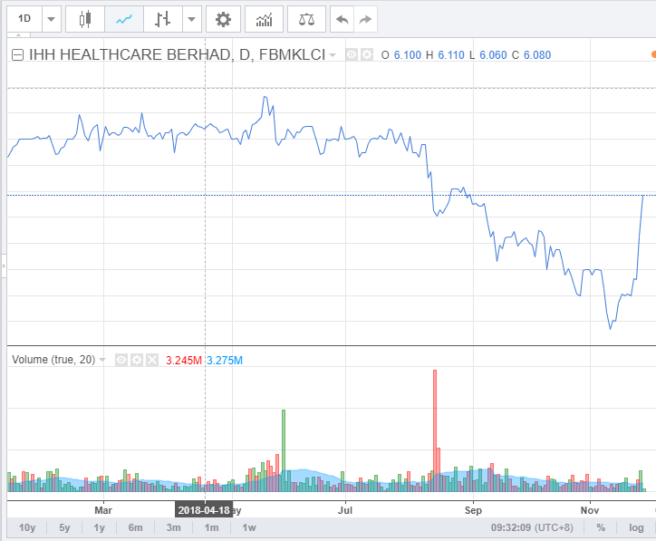This screenshot has height=541, width=656.
Task: Open main series settings gear
Action: 367,54
